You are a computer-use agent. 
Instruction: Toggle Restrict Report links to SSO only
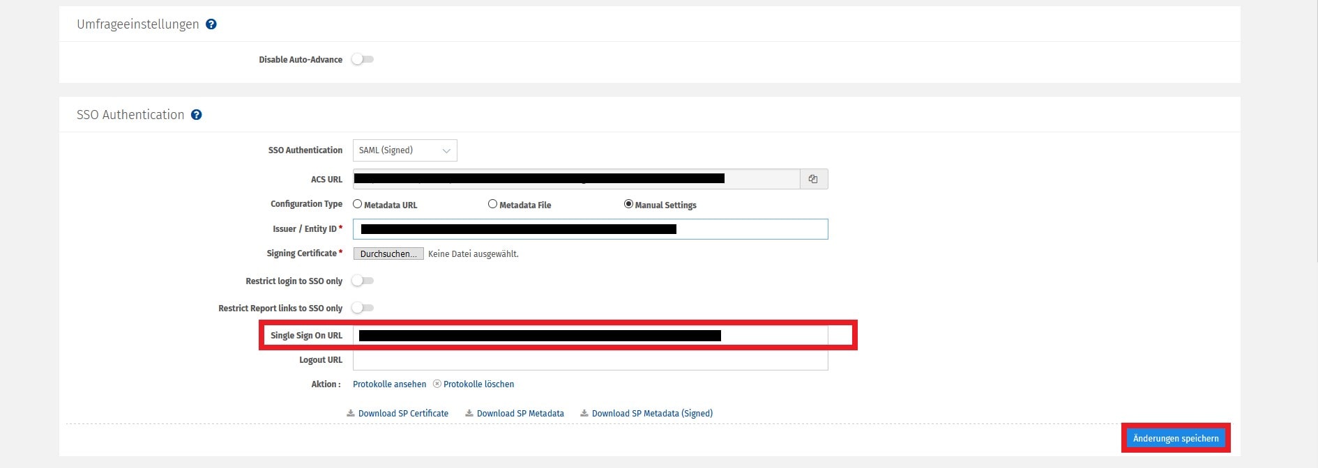363,308
